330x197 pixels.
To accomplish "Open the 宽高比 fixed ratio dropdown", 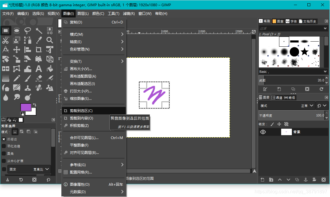I will point(29,169).
